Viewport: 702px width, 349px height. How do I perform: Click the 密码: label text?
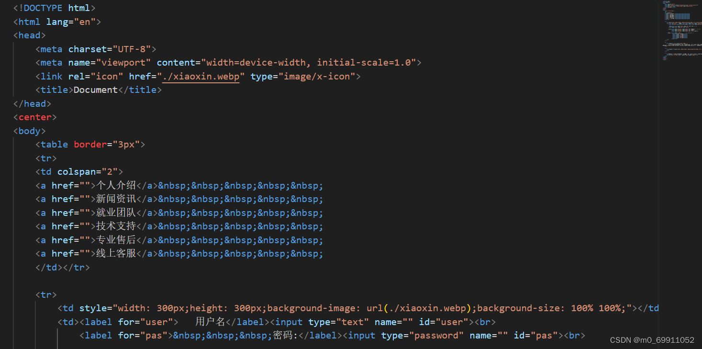tap(286, 336)
